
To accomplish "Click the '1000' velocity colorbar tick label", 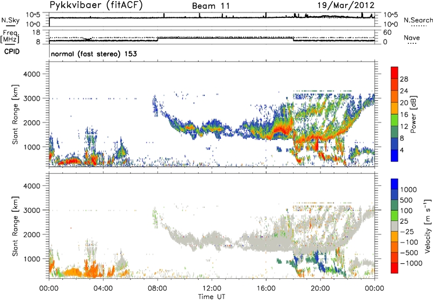I will click(x=409, y=190).
